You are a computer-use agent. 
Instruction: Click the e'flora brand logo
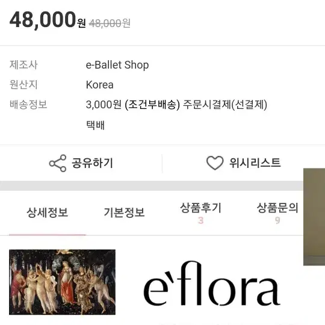coord(212,283)
